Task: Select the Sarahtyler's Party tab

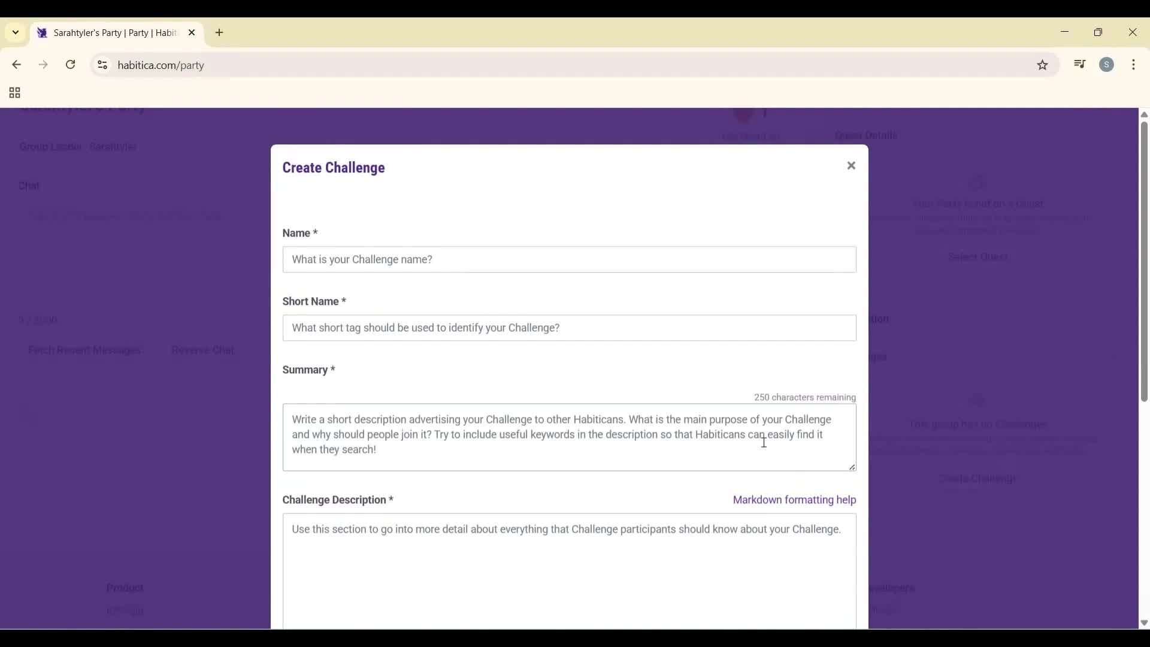Action: click(x=108, y=33)
